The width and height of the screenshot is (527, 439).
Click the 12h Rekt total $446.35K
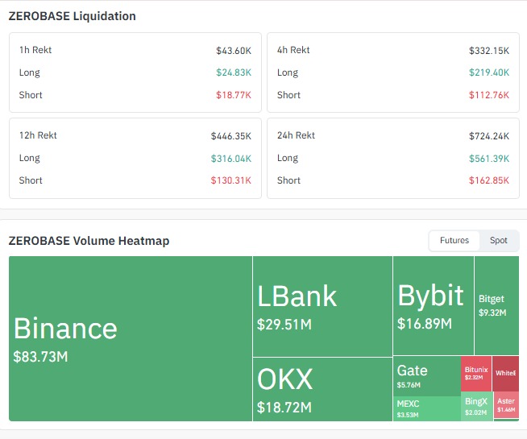[231, 136]
